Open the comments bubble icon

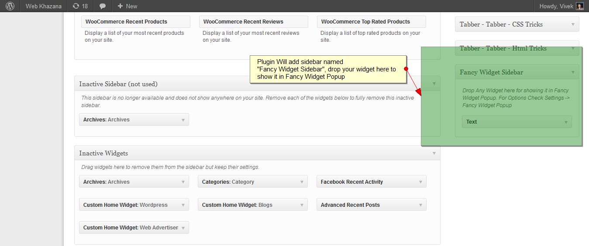click(103, 6)
